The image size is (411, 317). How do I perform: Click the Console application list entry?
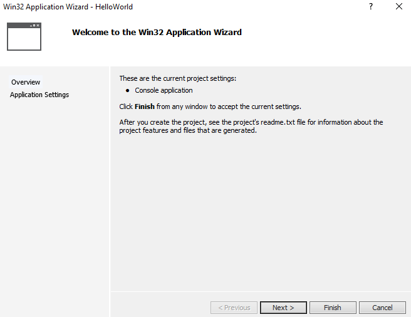164,90
